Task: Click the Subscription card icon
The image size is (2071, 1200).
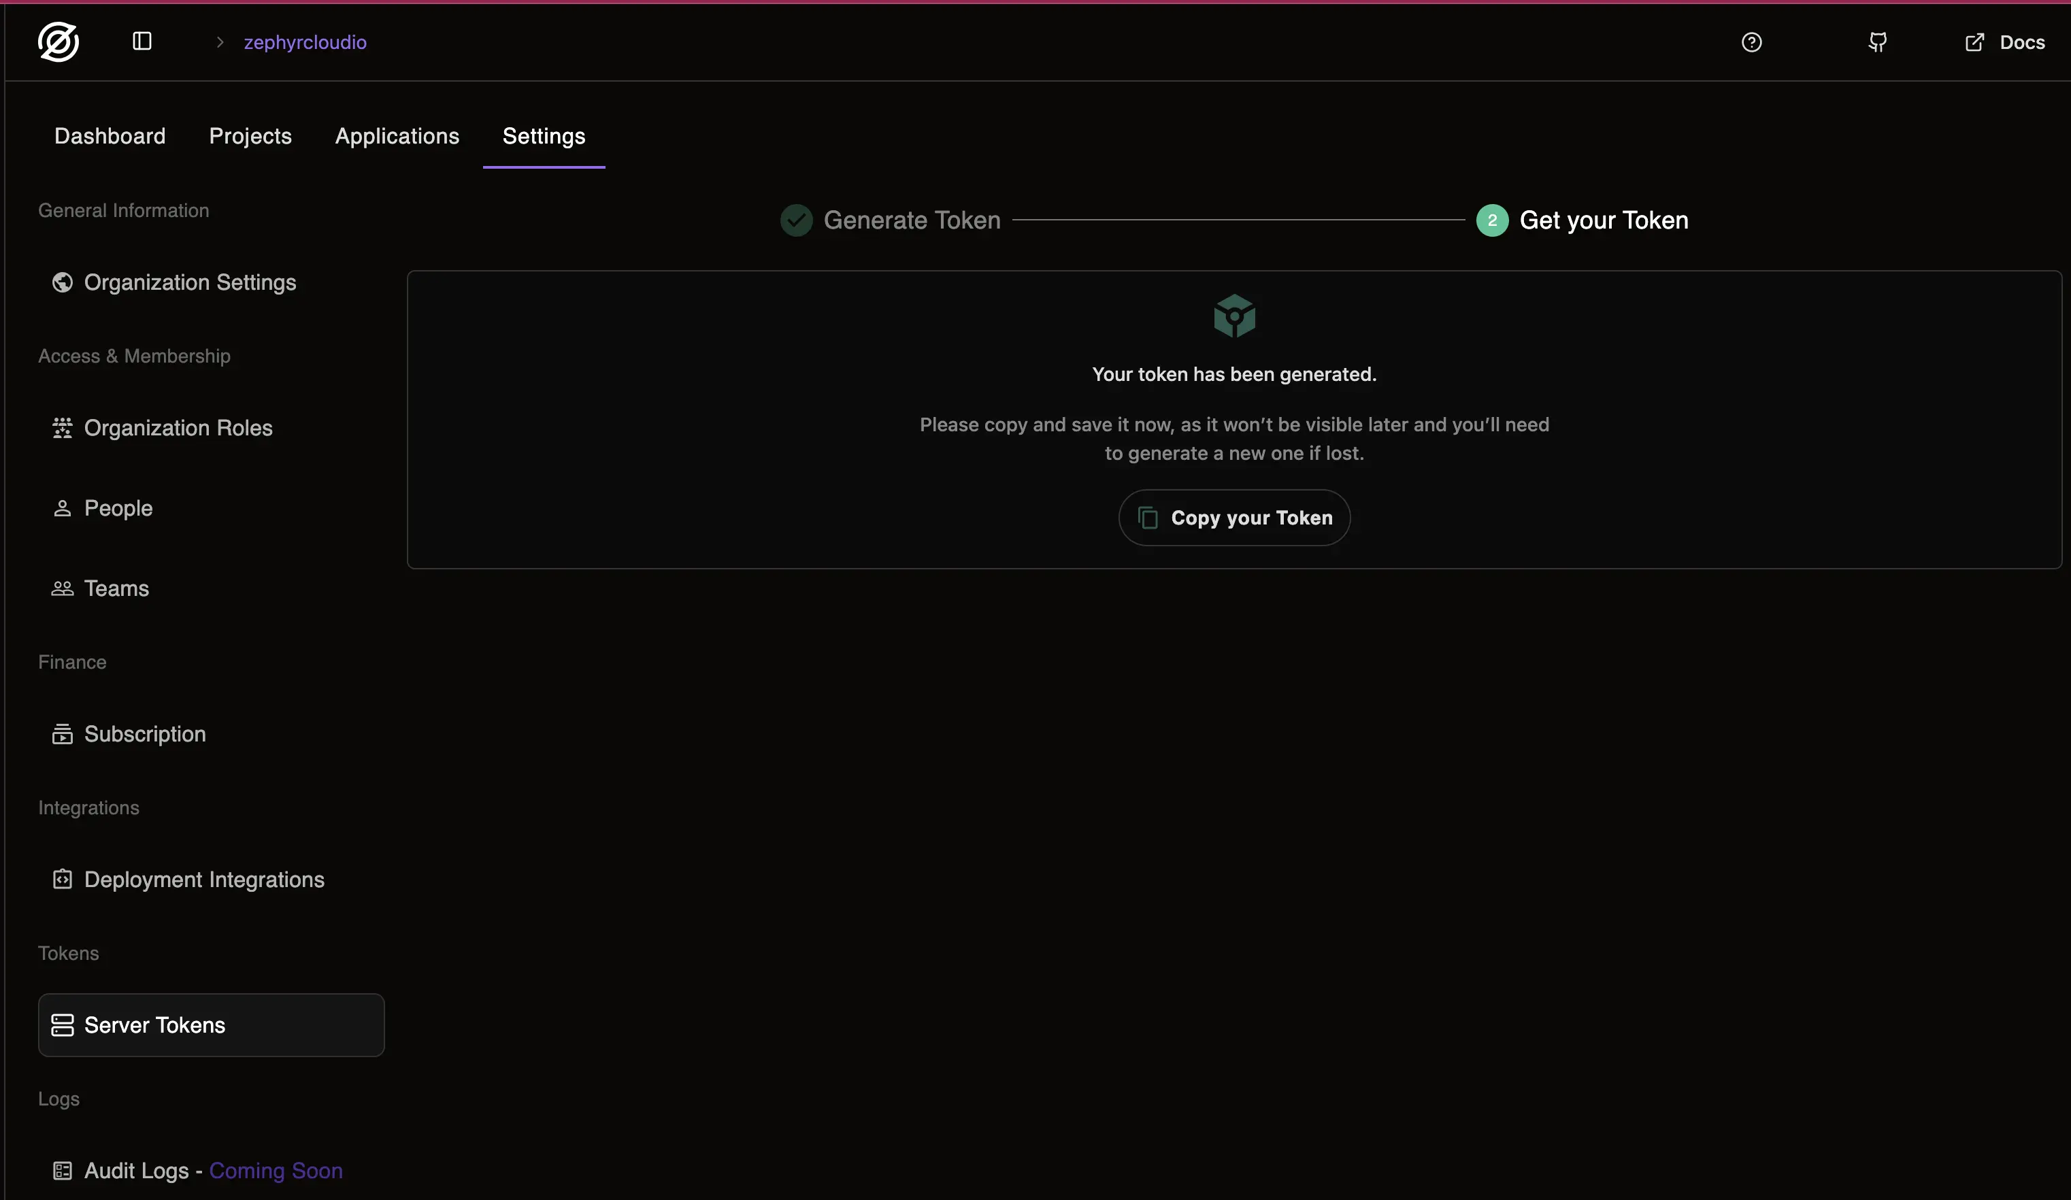Action: click(x=62, y=734)
